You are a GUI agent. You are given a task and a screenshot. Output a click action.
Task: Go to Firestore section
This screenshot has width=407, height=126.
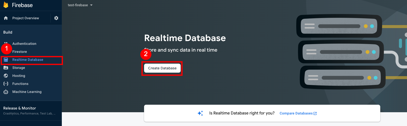[19, 52]
